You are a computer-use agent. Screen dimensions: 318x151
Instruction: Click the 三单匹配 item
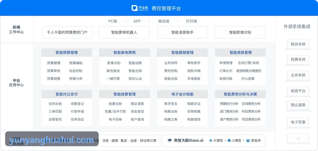[55, 111]
